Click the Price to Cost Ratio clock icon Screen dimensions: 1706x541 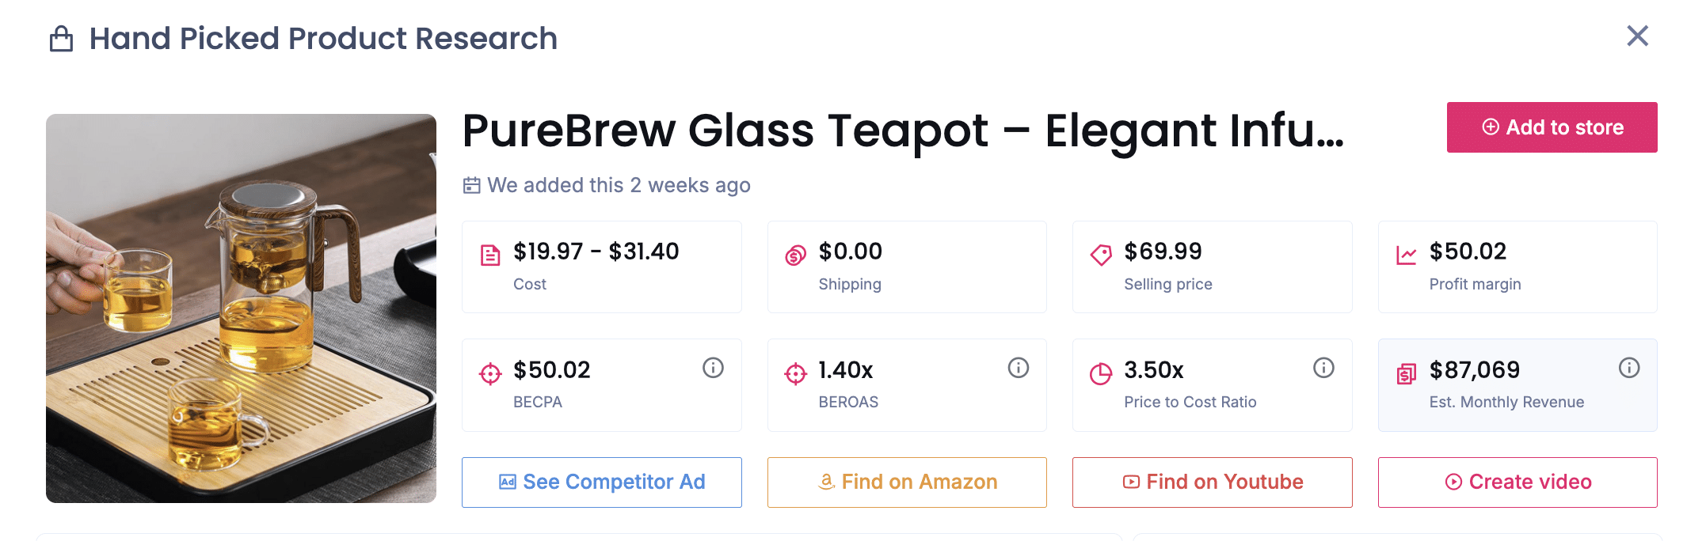click(x=1100, y=372)
